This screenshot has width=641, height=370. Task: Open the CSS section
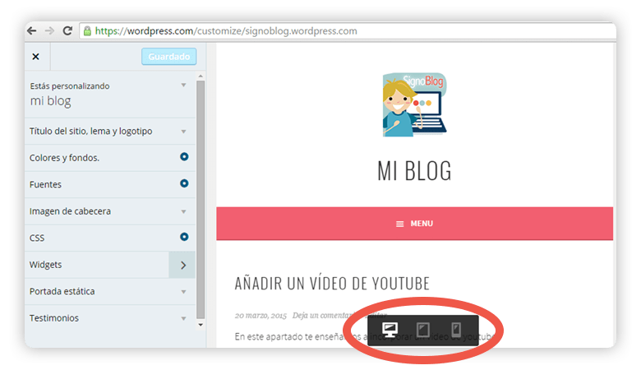tap(109, 238)
